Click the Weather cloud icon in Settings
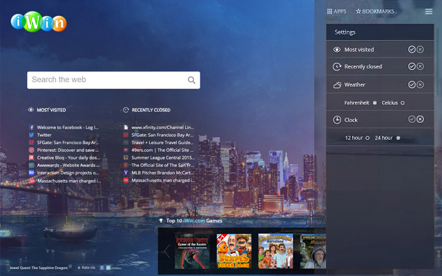The height and width of the screenshot is (276, 442). tap(337, 84)
